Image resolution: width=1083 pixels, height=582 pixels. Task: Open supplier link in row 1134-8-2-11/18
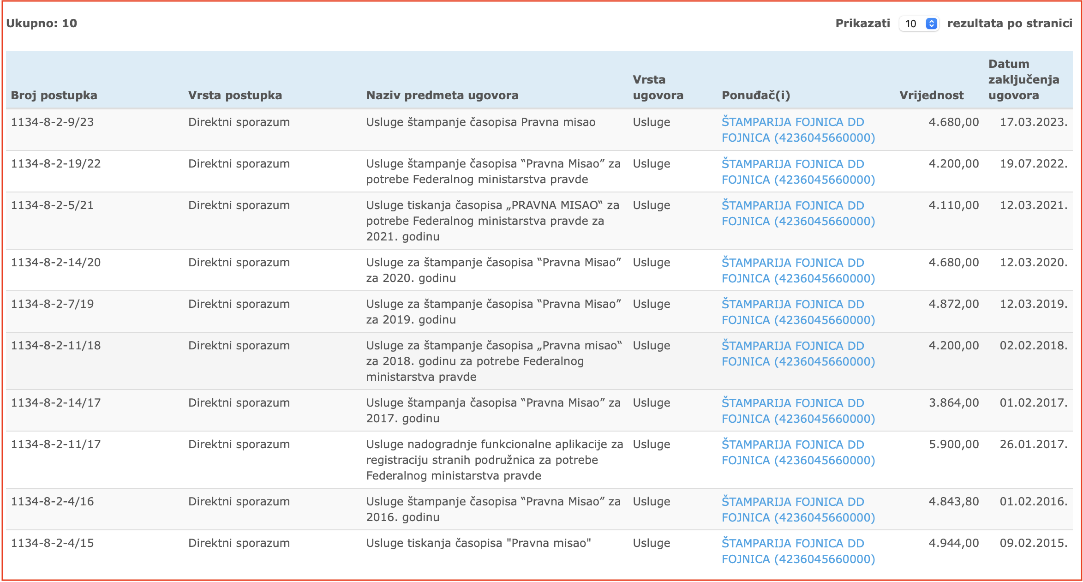[x=798, y=354]
